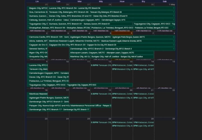Open 3PM Malabon City event on May 20

coord(122,98)
